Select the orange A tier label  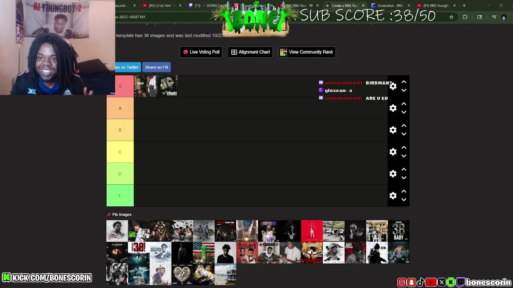click(x=120, y=108)
